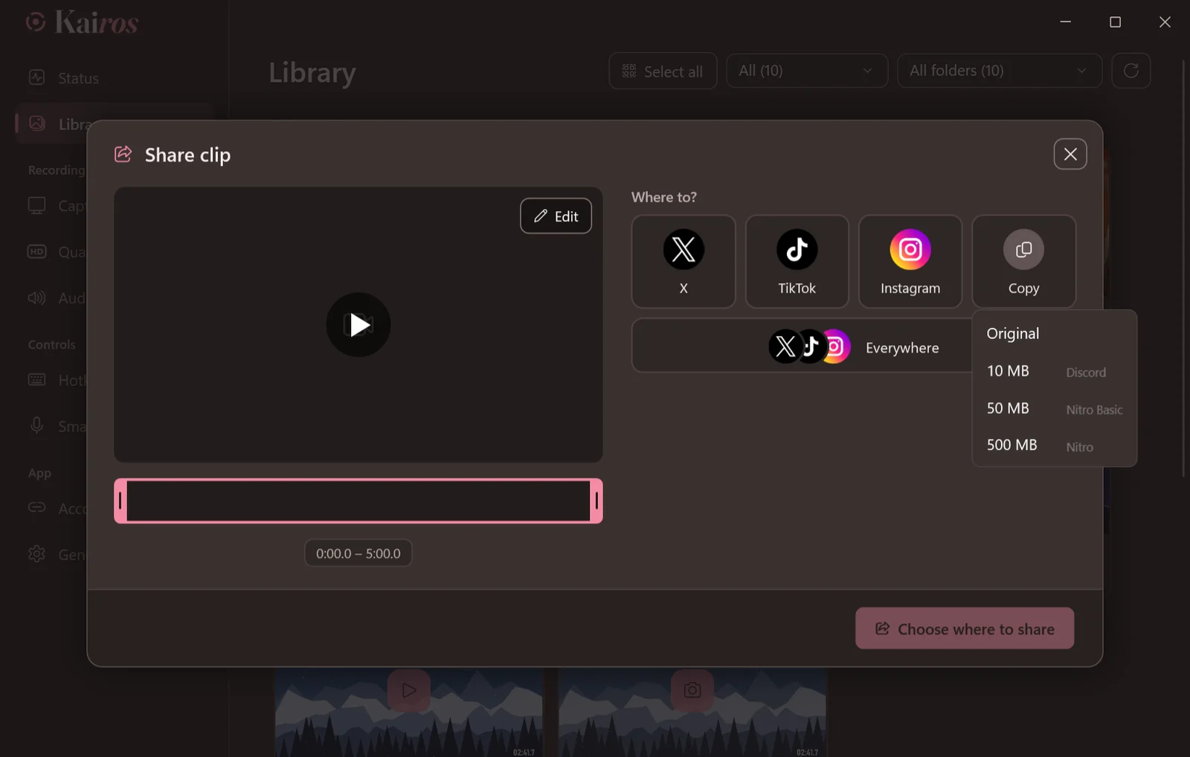The height and width of the screenshot is (757, 1190).
Task: Maximize the Kairos window
Action: click(1115, 22)
